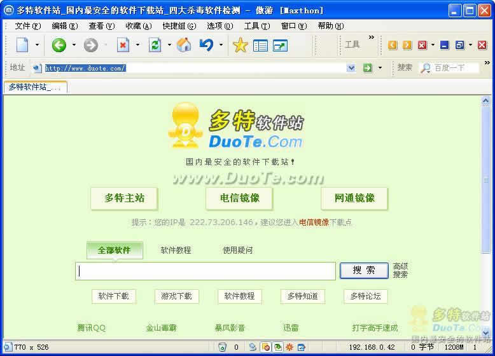Click the vertical scrollbar down arrow
495x356 pixels.
coord(486,332)
